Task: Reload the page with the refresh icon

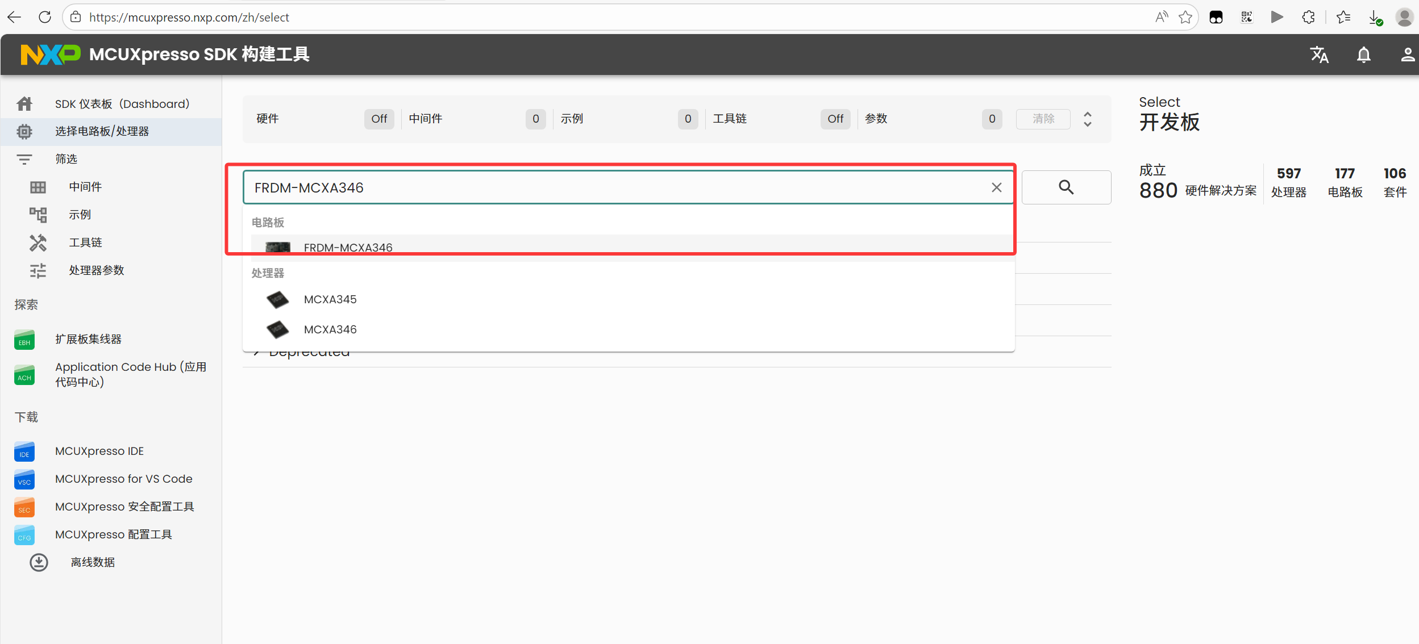Action: [x=45, y=17]
